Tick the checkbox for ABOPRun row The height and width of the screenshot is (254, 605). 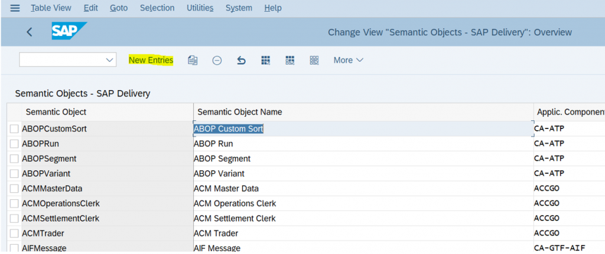tap(14, 144)
